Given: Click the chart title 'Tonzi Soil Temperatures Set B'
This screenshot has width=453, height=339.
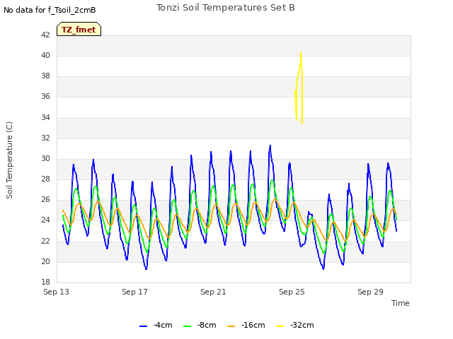Looking at the screenshot, I should 225,8.
